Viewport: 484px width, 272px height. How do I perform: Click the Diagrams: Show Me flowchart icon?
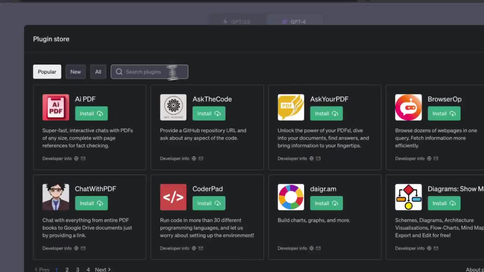coord(408,197)
